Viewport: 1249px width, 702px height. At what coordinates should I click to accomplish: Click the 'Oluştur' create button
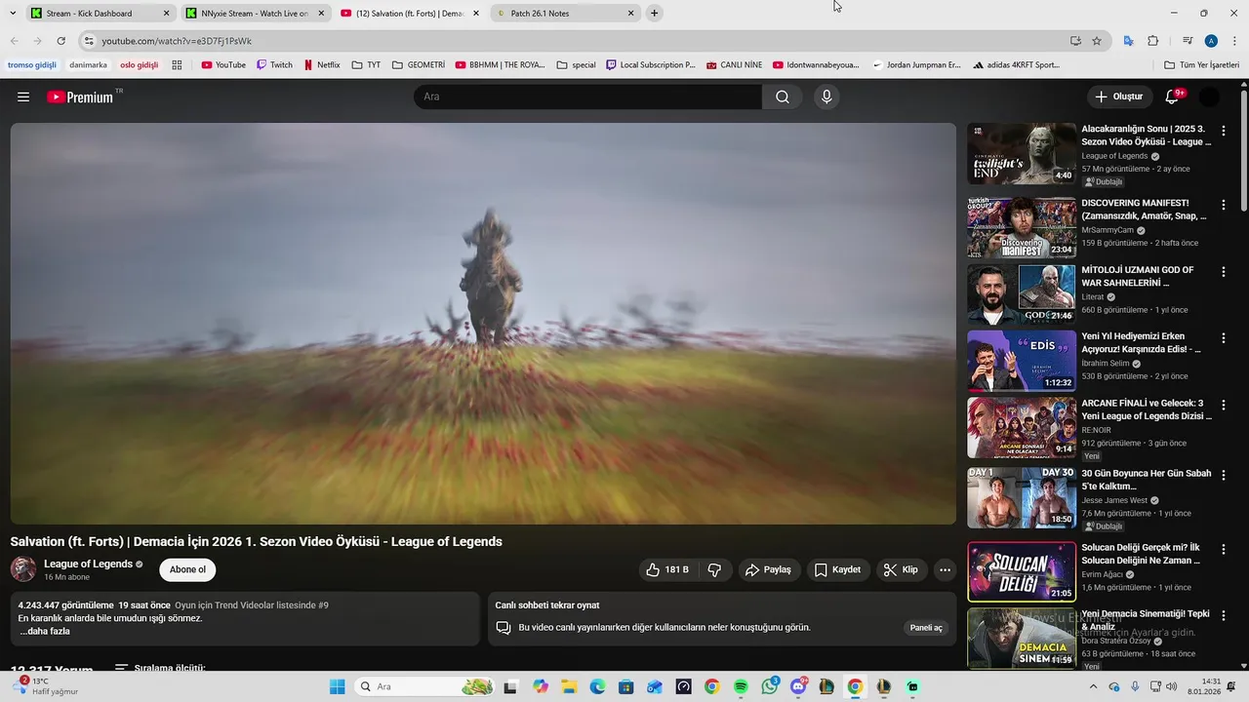tap(1118, 97)
